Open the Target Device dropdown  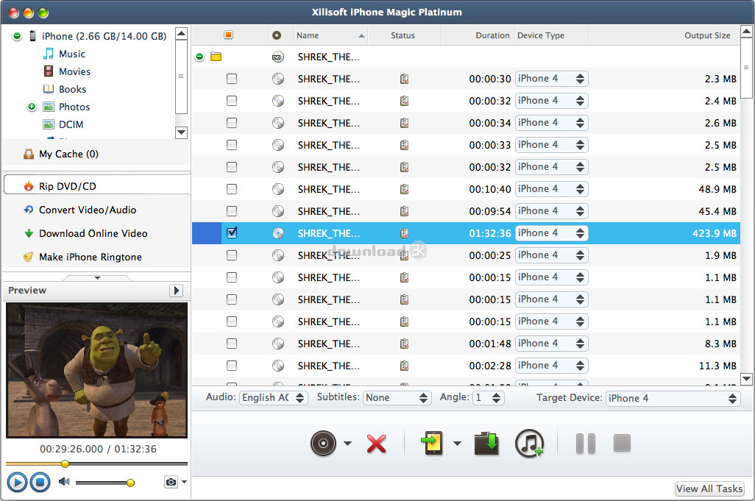coord(673,398)
